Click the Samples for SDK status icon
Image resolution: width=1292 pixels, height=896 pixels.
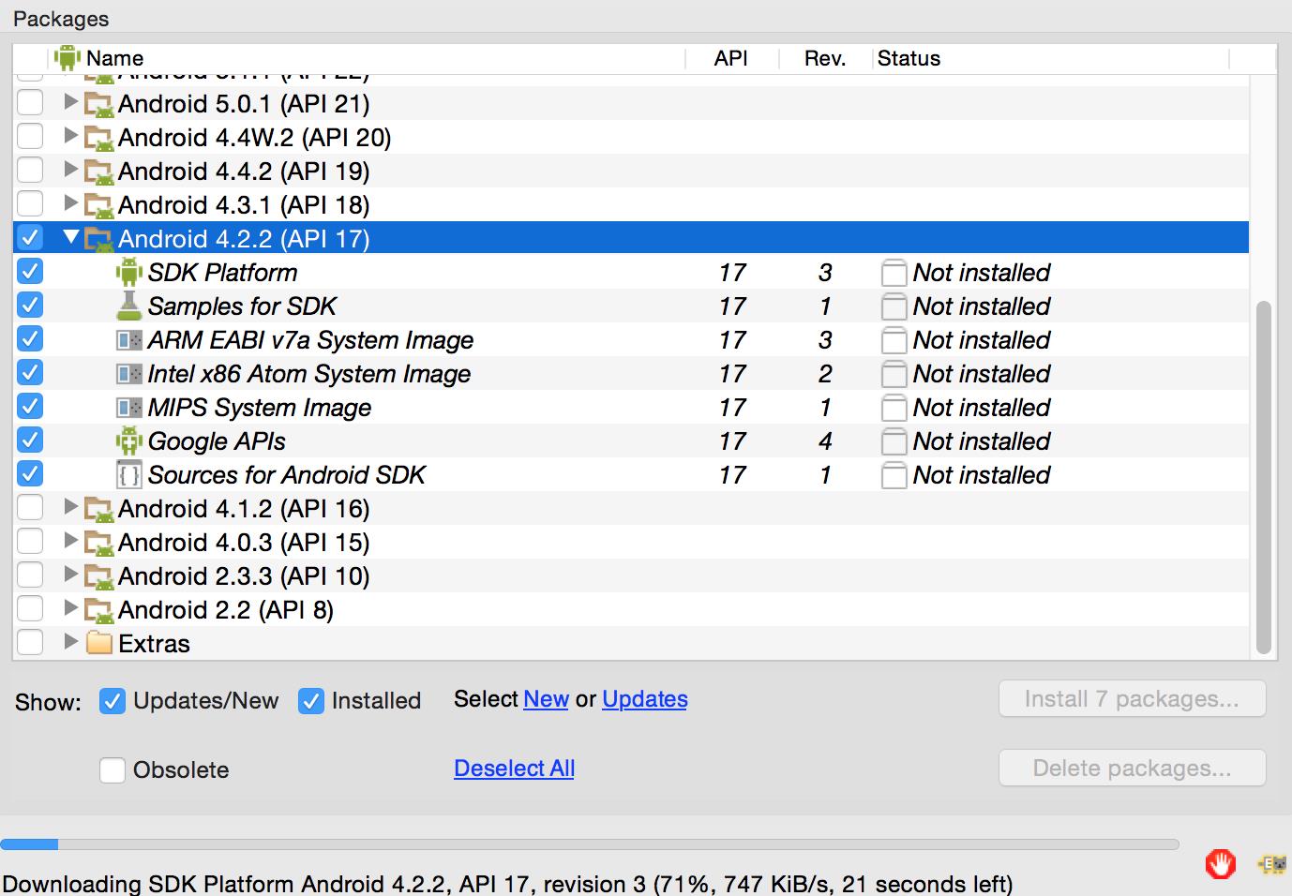click(x=894, y=306)
